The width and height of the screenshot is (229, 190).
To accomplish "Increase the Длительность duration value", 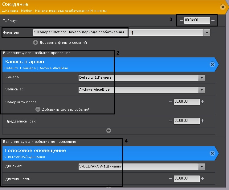I will tap(202, 179).
